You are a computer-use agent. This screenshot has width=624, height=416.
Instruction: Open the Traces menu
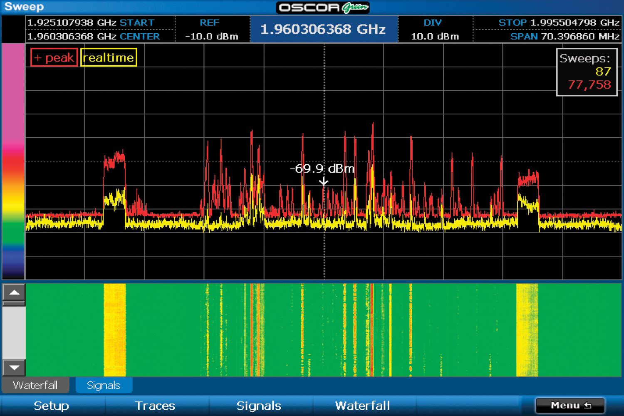coord(155,406)
